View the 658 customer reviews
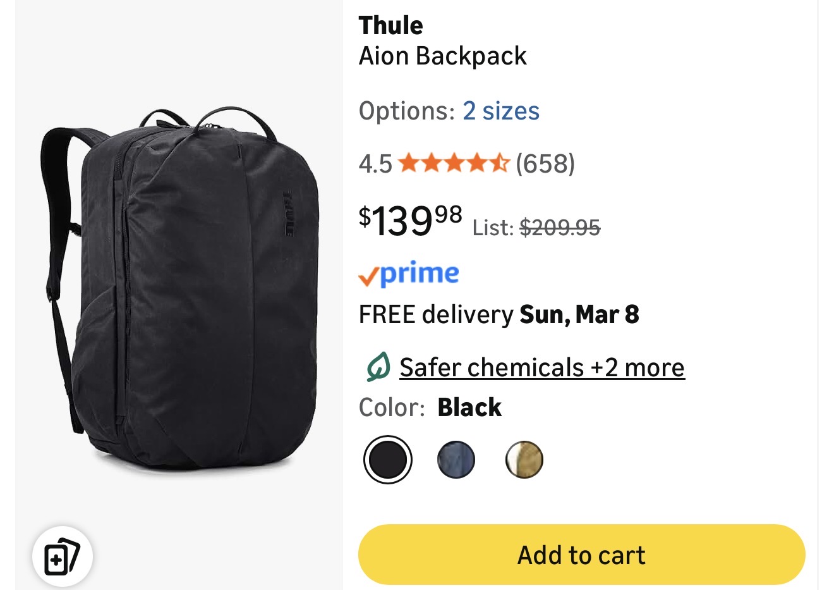Image resolution: width=834 pixels, height=590 pixels. [x=545, y=164]
